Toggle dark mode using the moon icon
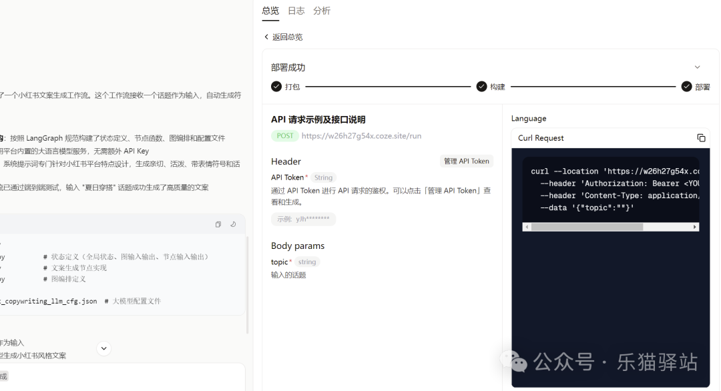721x391 pixels. click(233, 224)
